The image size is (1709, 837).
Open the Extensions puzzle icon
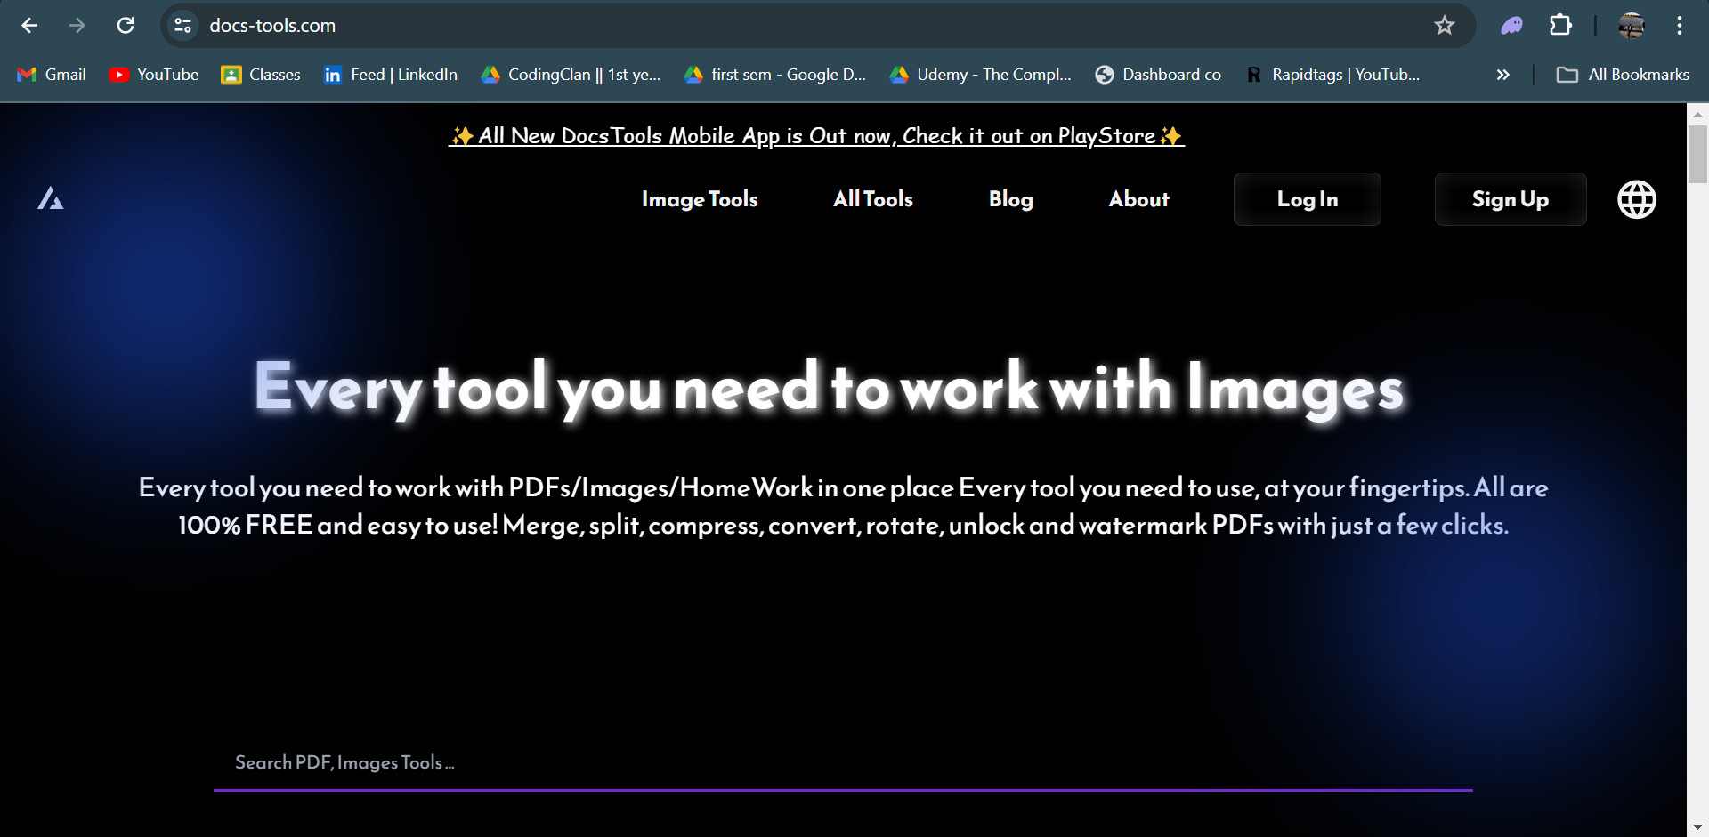pos(1560,26)
